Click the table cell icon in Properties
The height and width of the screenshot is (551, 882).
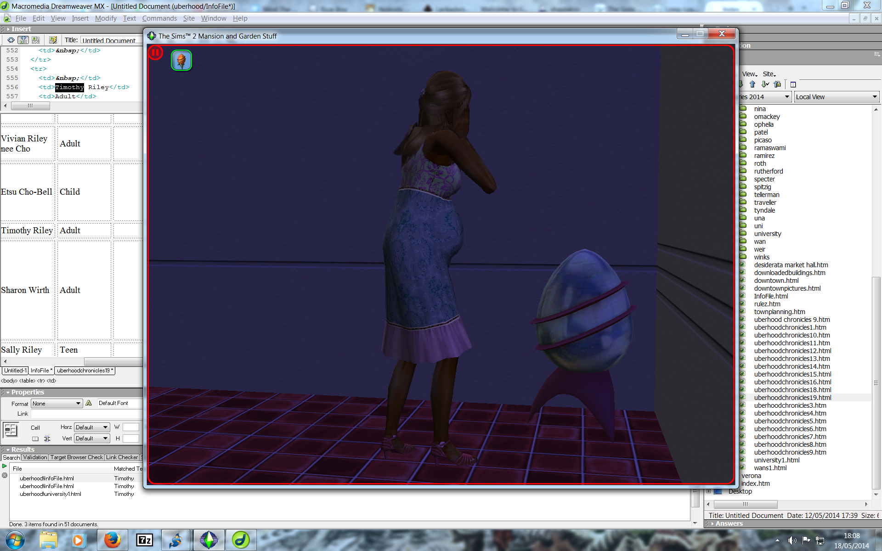[11, 430]
